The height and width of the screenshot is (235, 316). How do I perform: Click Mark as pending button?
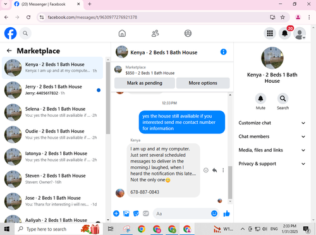click(x=145, y=83)
